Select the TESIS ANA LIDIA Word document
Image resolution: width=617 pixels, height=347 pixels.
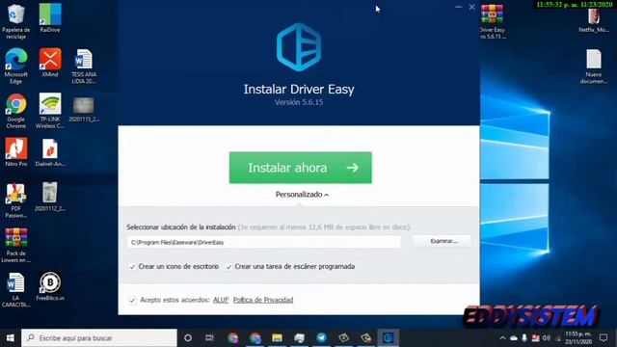84,67
